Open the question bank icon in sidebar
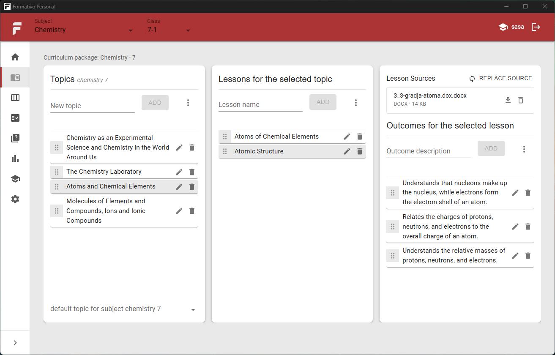This screenshot has height=355, width=555. pos(15,138)
